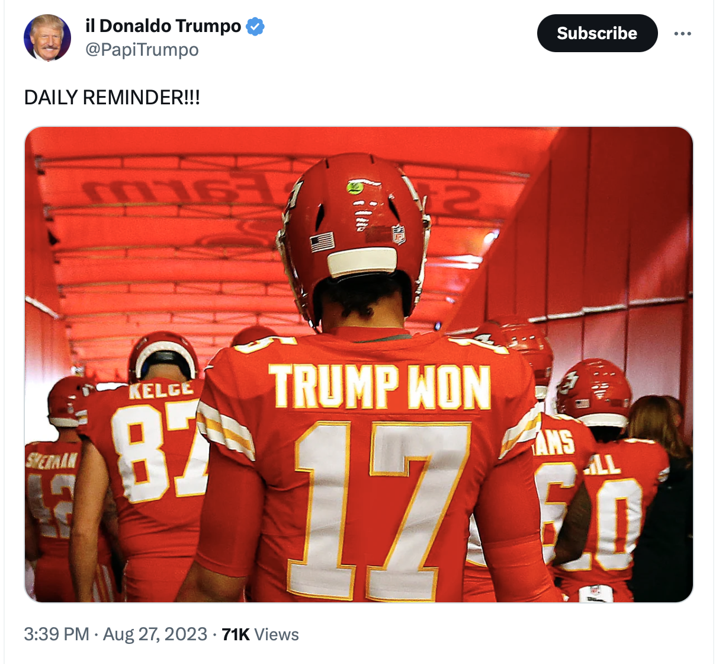Screen dimensions: 719x664
Task: Open the timestamp 3:39 PM link
Action: 56,634
